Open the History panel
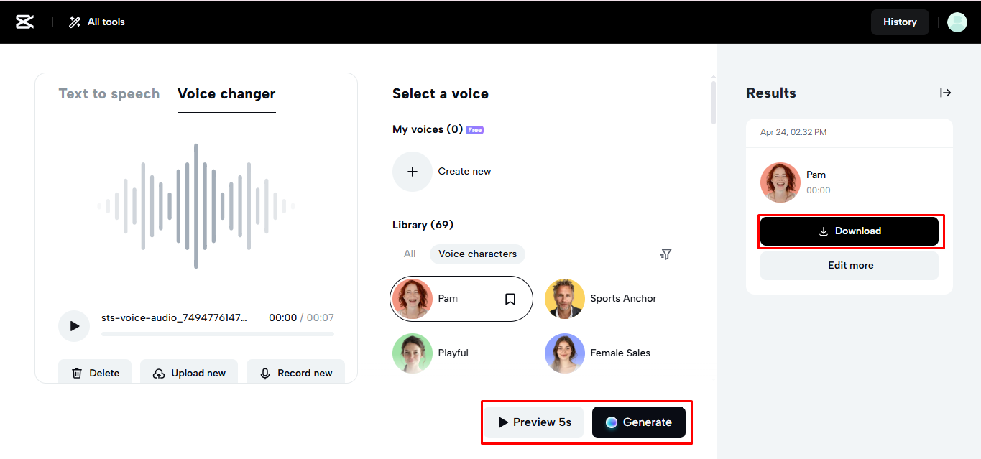The width and height of the screenshot is (981, 459). click(900, 22)
